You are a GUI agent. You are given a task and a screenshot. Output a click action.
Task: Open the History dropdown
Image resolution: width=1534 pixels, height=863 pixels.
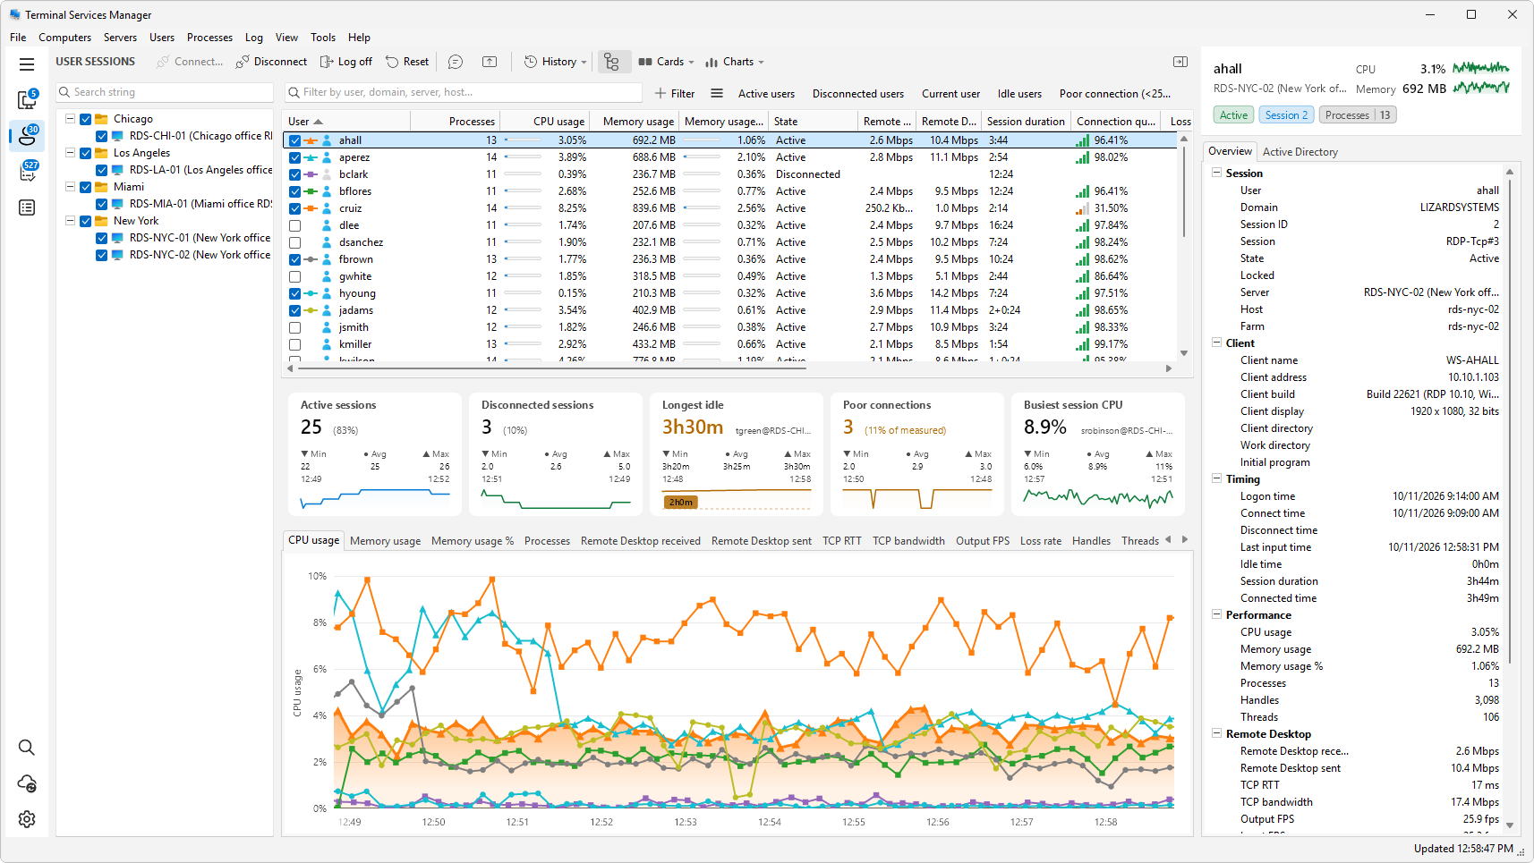coord(556,62)
